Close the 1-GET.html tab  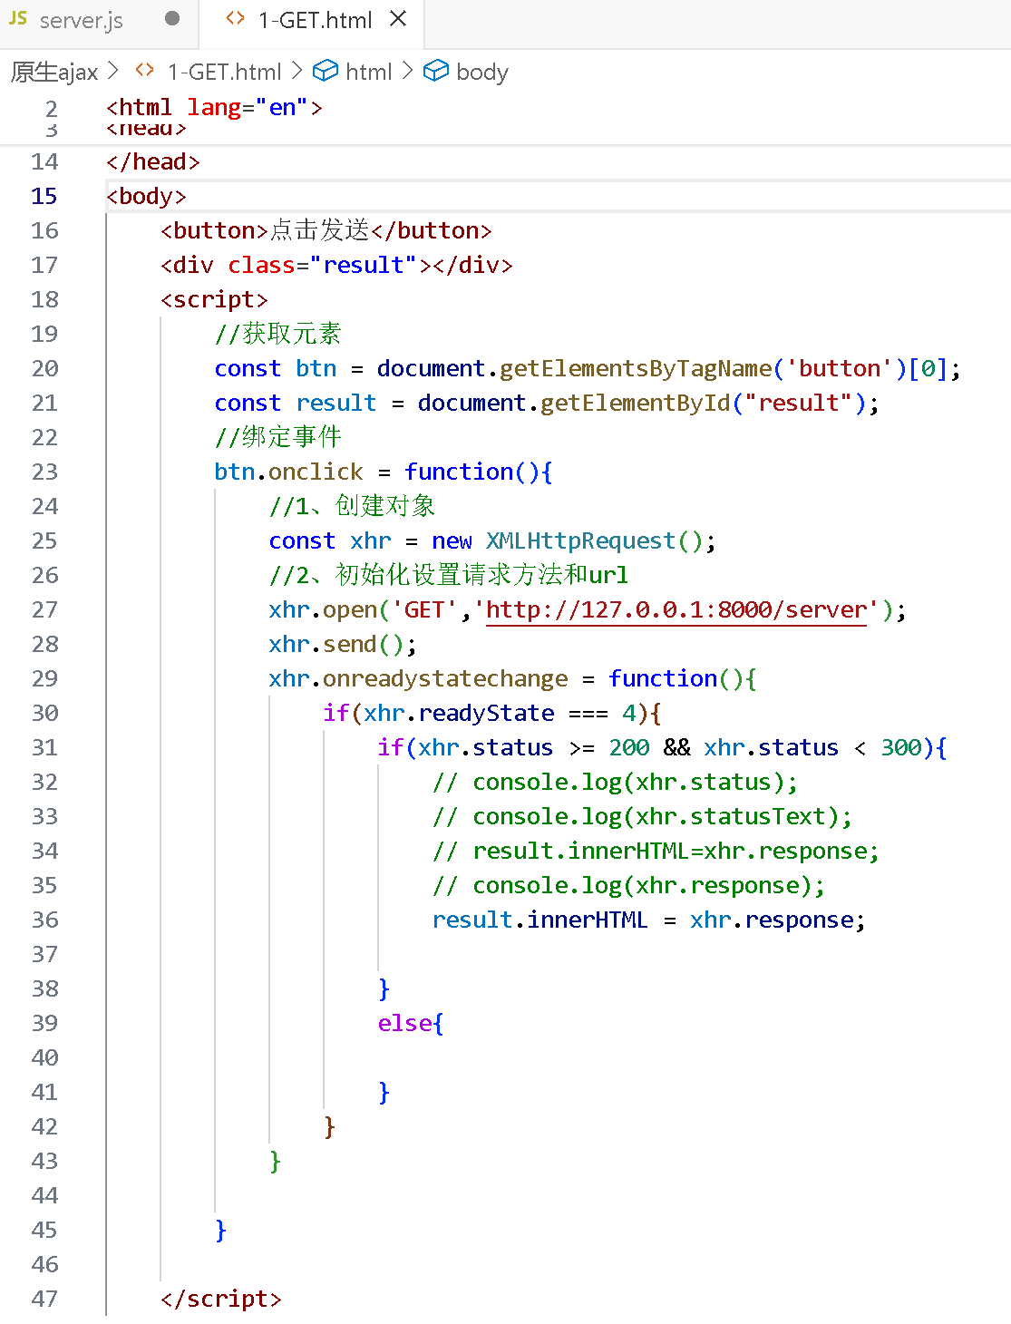pyautogui.click(x=397, y=19)
